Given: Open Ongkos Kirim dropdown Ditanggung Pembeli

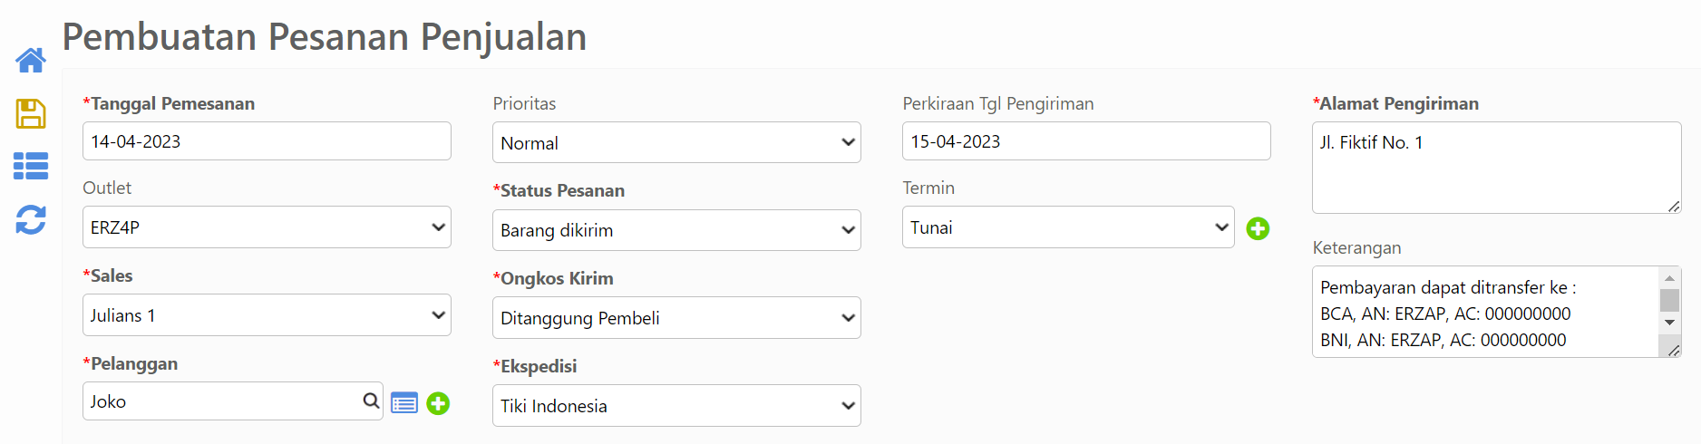Looking at the screenshot, I should [x=676, y=318].
